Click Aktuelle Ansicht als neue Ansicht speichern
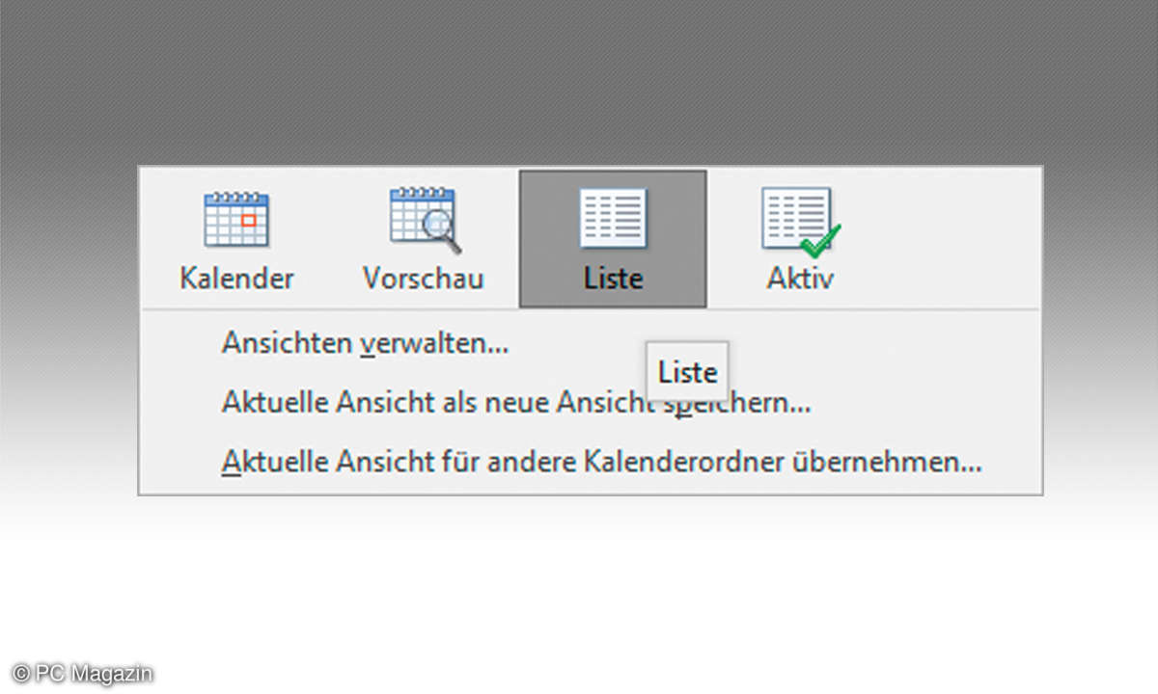1158x694 pixels. (x=516, y=404)
